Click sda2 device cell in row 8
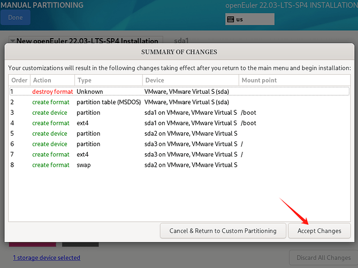This screenshot has width=358, height=268. click(x=191, y=165)
